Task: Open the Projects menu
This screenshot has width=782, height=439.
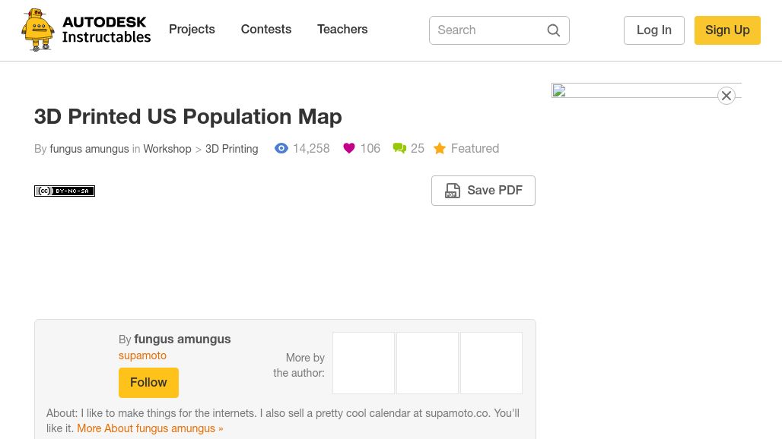Action: 192,30
